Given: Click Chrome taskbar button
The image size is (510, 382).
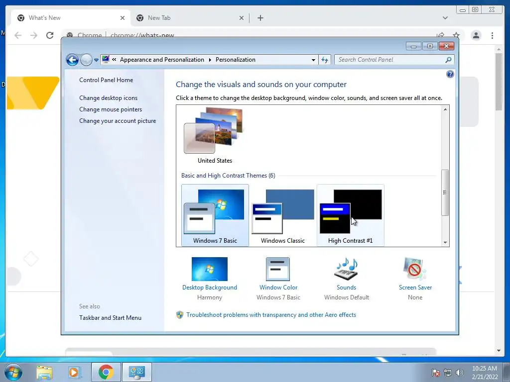Looking at the screenshot, I should pyautogui.click(x=106, y=372).
